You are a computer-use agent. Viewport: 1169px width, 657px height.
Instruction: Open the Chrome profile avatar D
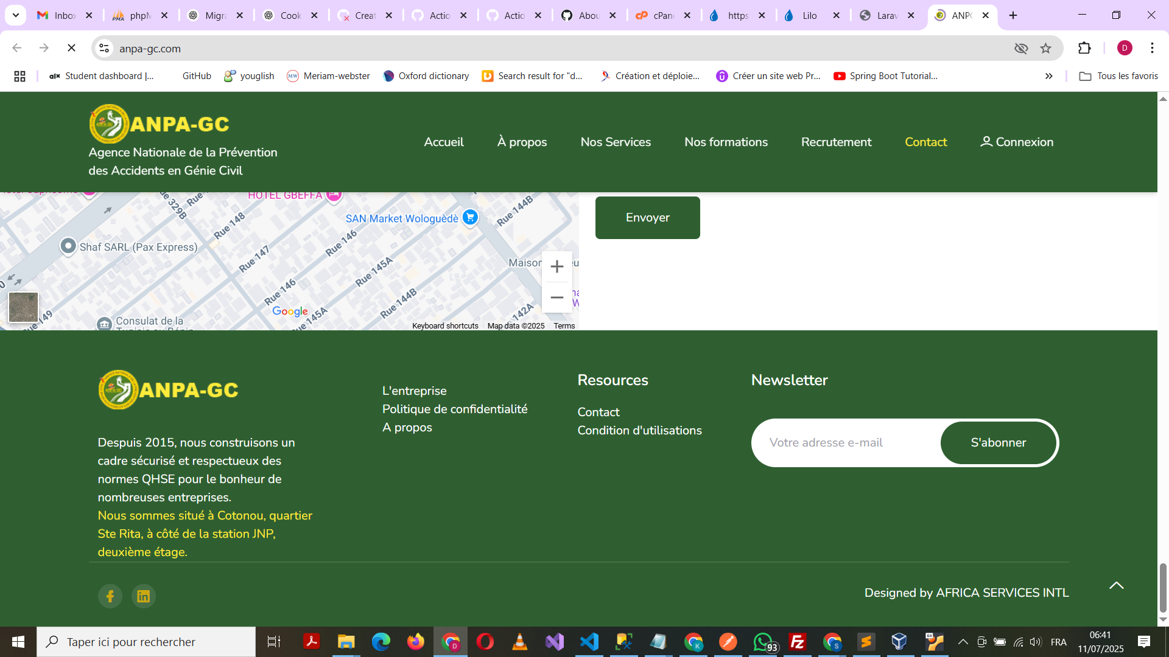tap(1125, 48)
